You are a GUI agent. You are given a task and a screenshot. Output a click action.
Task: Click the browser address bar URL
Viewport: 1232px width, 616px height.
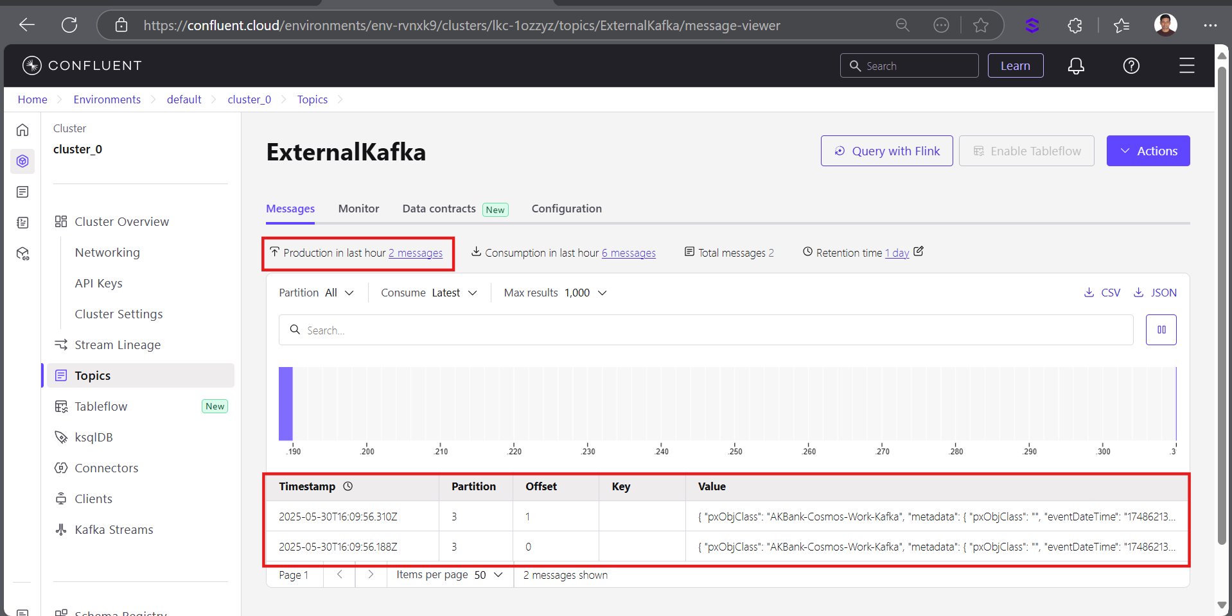click(x=462, y=25)
